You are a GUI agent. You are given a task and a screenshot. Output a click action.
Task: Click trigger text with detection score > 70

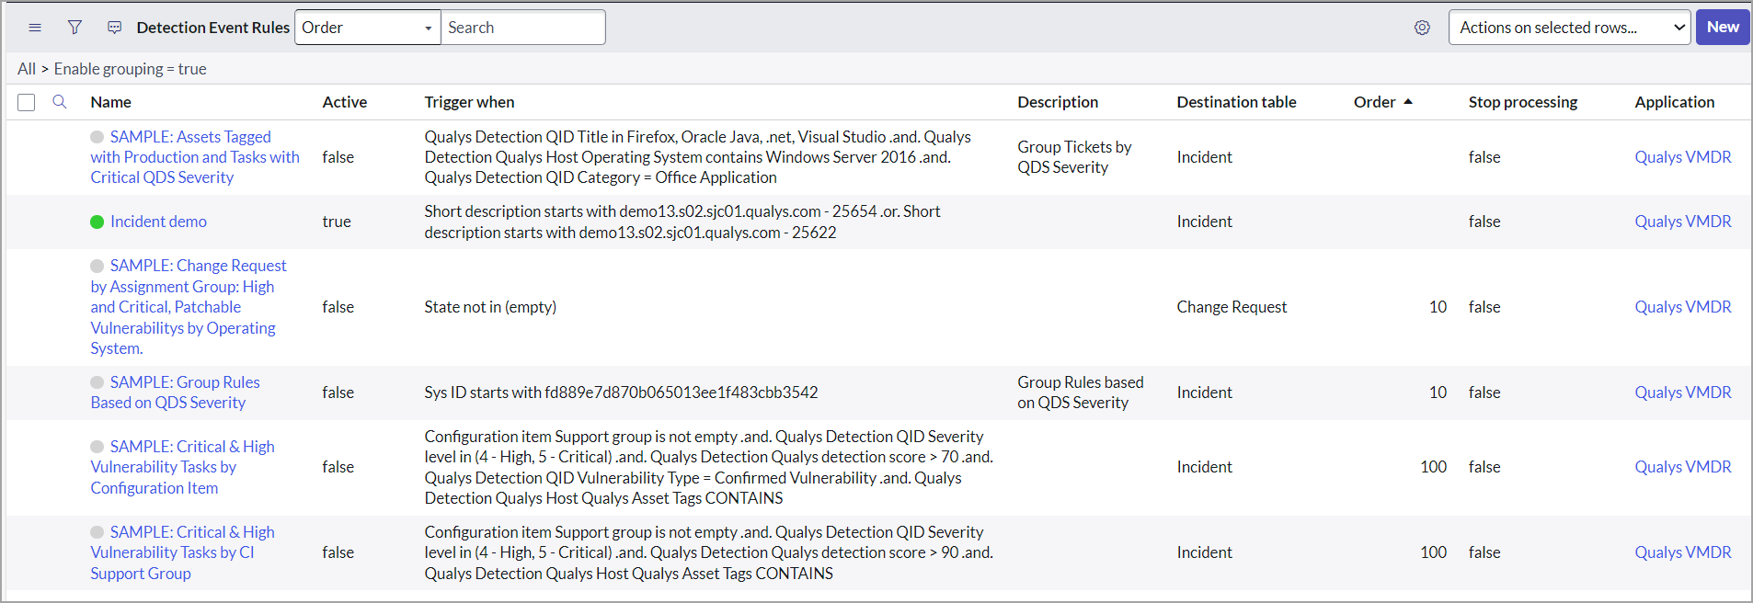coord(708,467)
